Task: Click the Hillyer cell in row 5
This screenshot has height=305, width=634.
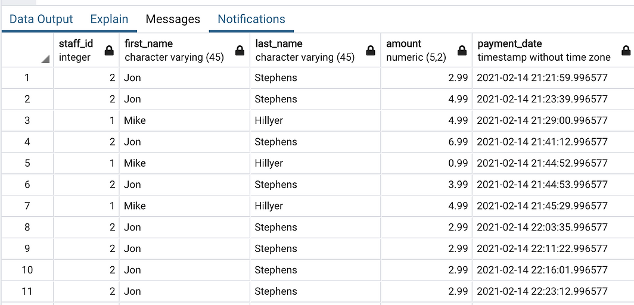Action: point(315,163)
